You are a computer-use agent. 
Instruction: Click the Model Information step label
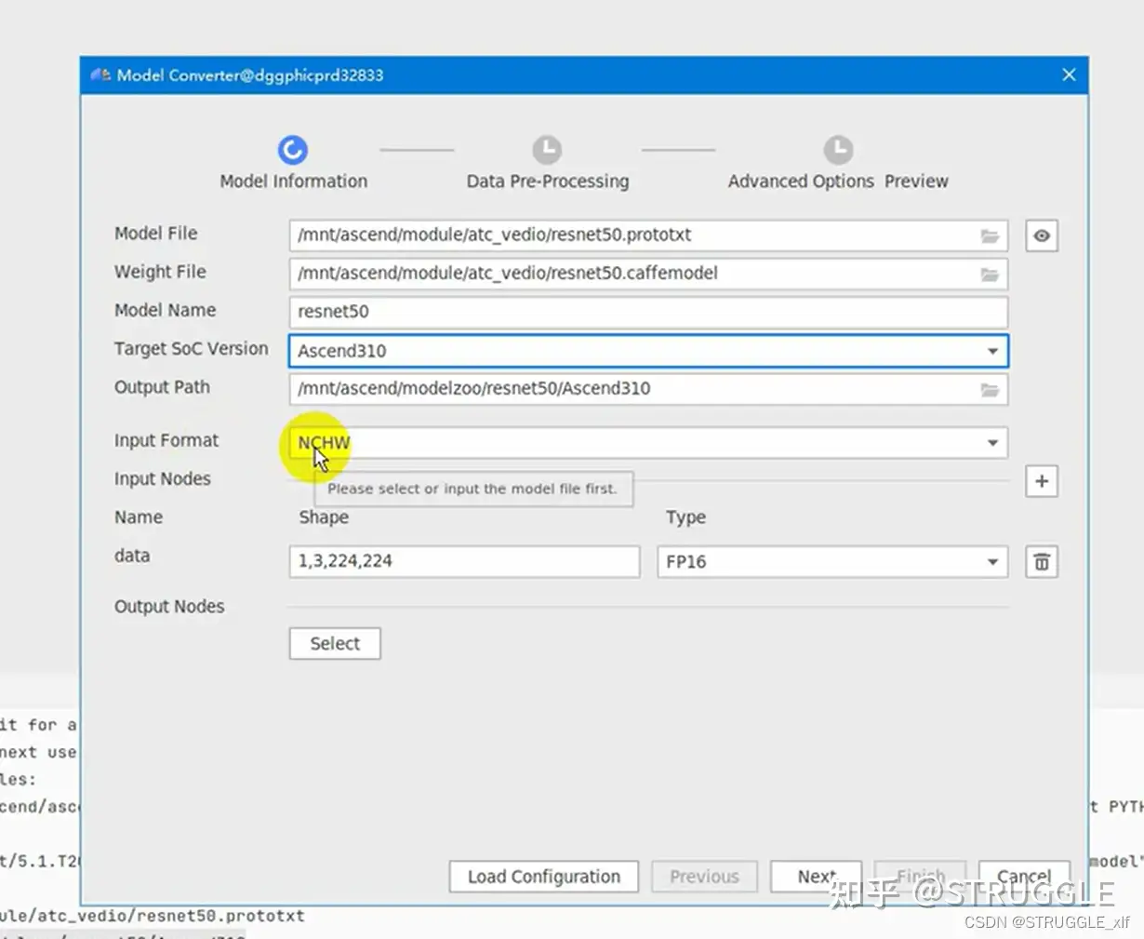click(293, 181)
